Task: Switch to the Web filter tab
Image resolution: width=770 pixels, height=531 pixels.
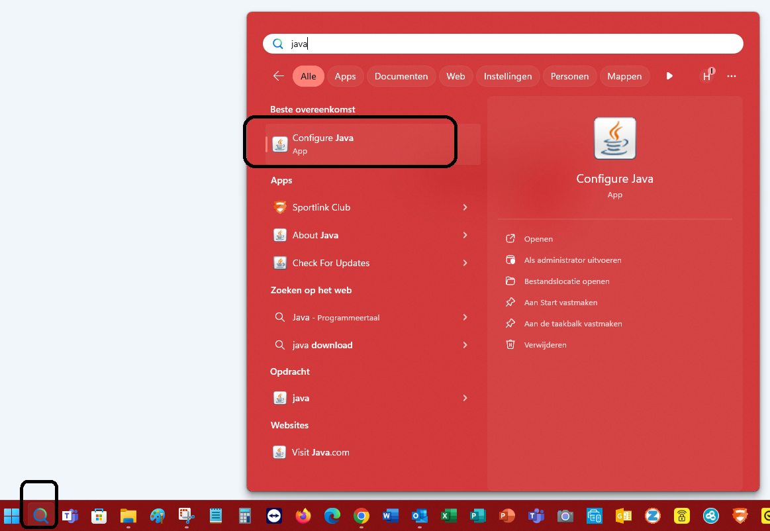Action: tap(456, 76)
